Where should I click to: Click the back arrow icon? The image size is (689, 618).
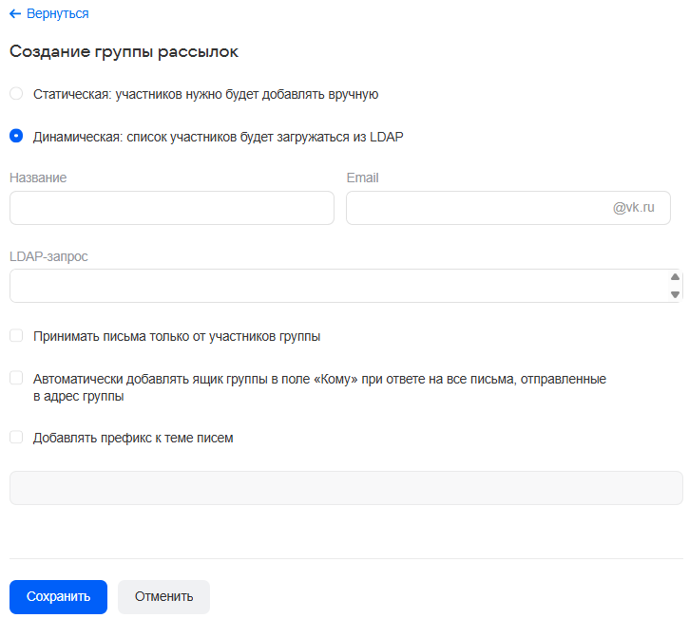pyautogui.click(x=15, y=14)
